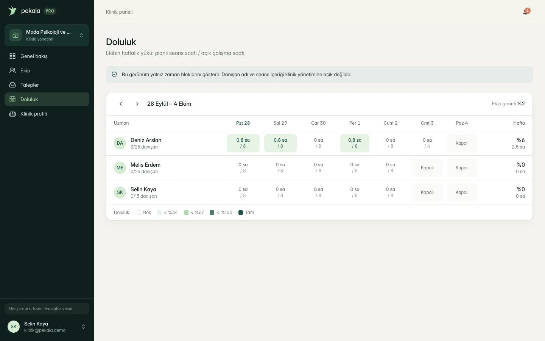Open the Selin Kaya account menu
Image resolution: width=545 pixels, height=341 pixels.
click(x=47, y=327)
